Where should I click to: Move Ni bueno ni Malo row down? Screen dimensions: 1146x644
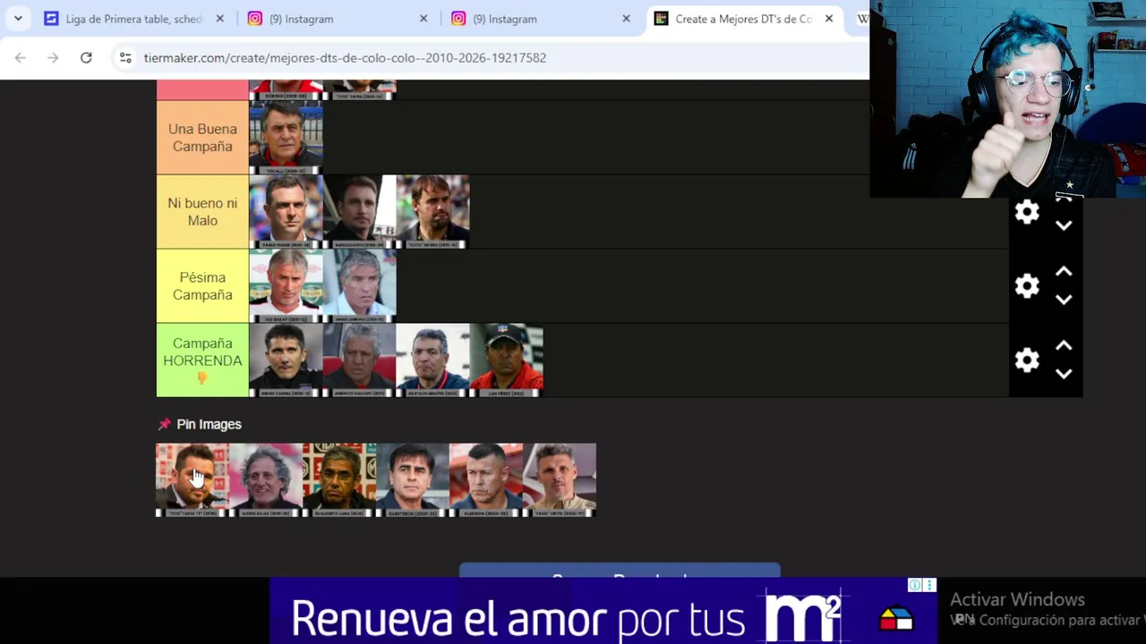click(x=1064, y=226)
